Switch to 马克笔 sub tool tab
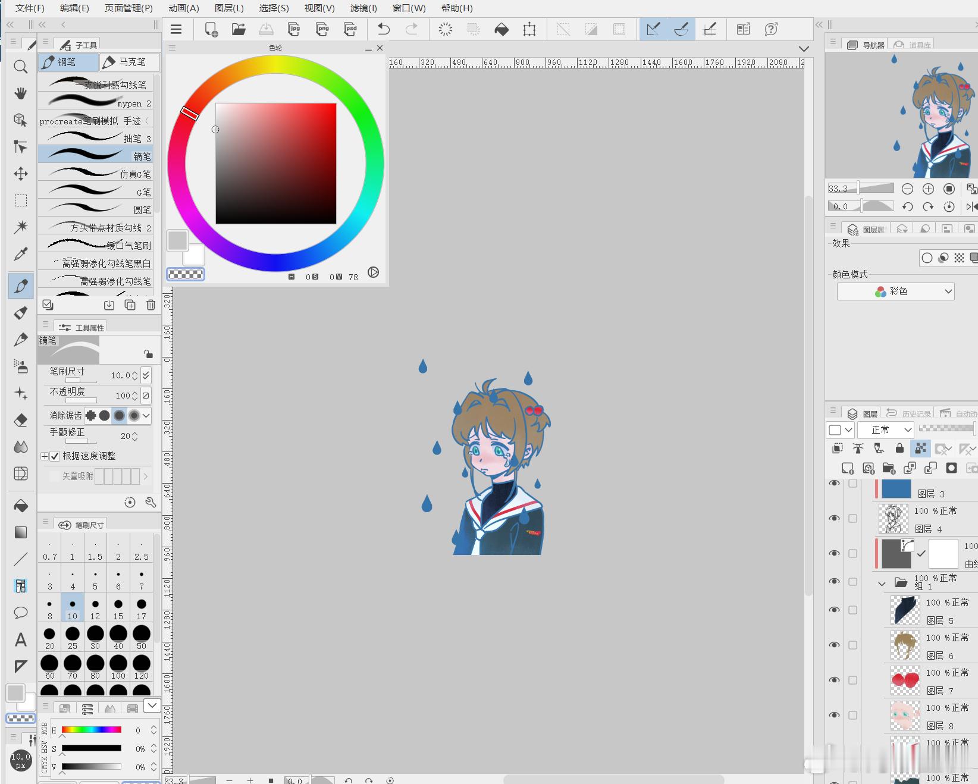The width and height of the screenshot is (978, 784). (x=130, y=62)
